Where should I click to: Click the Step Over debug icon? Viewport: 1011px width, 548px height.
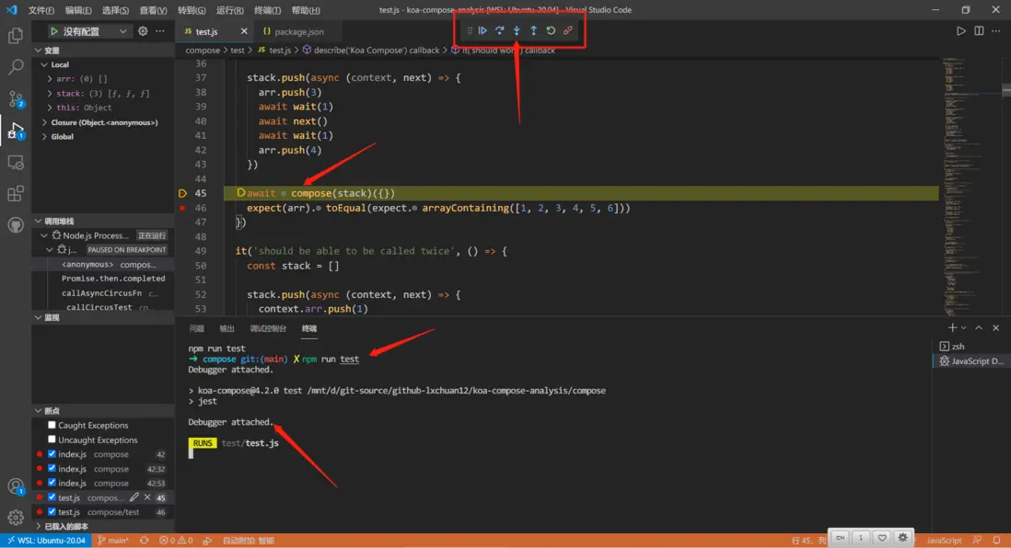[x=500, y=30]
